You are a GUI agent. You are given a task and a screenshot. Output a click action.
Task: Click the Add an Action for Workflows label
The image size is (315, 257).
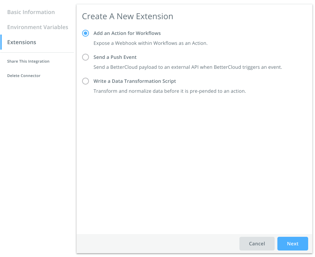127,33
